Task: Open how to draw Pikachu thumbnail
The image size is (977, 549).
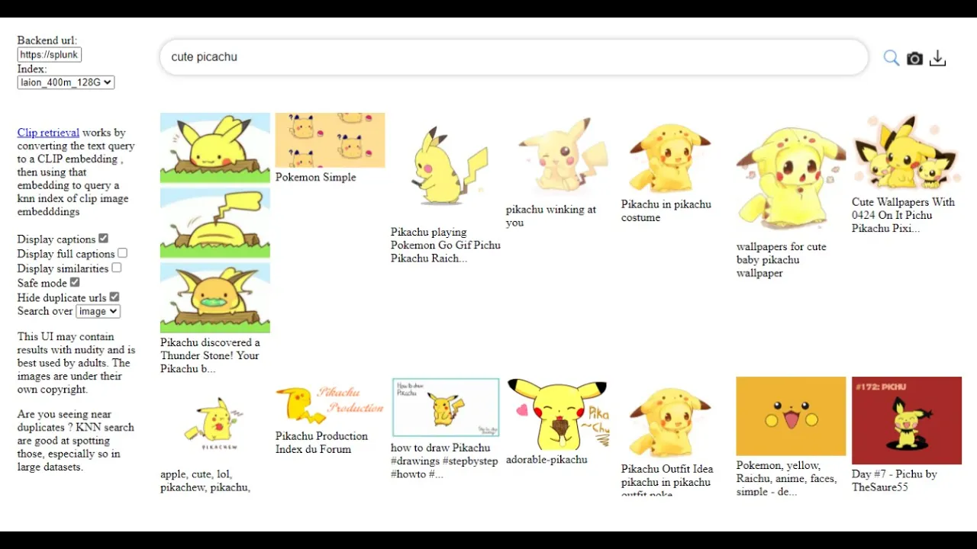Action: 446,408
